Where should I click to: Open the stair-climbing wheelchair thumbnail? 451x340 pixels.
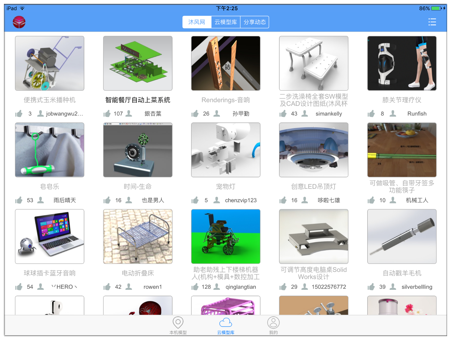pyautogui.click(x=226, y=236)
